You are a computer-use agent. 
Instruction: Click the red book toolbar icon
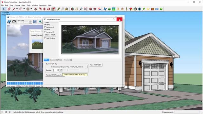[131, 9]
